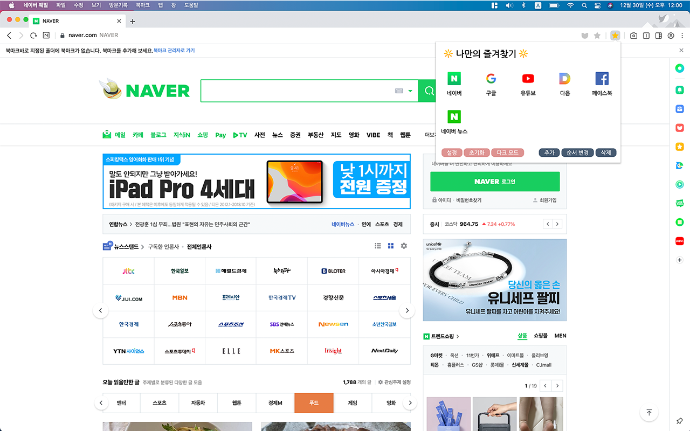Screen dimensions: 690x431
Task: Open the 유튜브 favorite shortcut
Action: point(528,85)
